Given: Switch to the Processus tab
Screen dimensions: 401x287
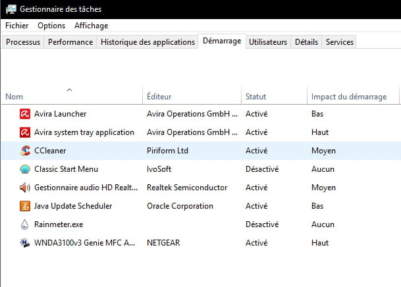Looking at the screenshot, I should [x=23, y=42].
